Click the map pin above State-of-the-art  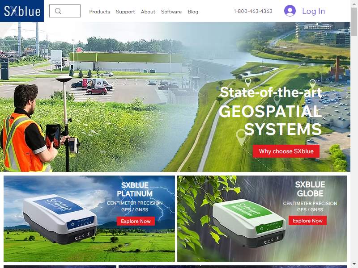click(x=248, y=82)
